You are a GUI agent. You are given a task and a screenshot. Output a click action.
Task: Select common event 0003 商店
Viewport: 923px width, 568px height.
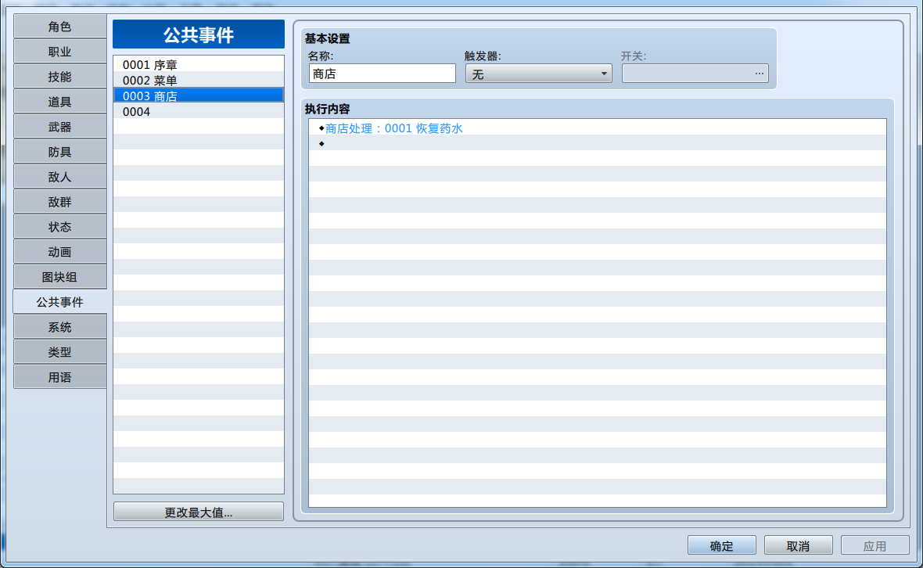coord(199,95)
